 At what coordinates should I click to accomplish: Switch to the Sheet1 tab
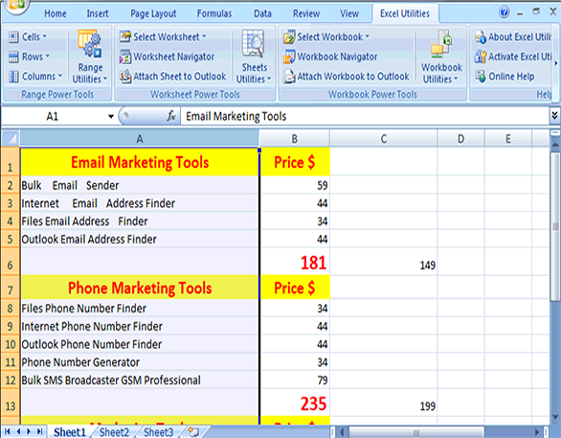tap(70, 432)
